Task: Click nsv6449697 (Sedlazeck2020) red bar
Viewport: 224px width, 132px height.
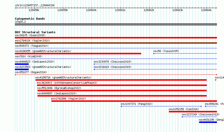Action: click(x=122, y=96)
